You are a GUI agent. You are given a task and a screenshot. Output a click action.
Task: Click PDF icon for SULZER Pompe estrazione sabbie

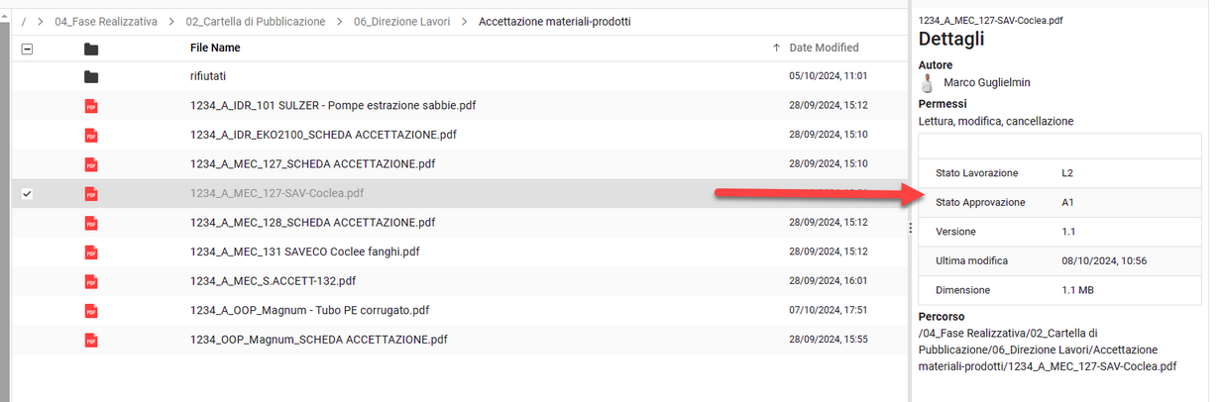91,106
